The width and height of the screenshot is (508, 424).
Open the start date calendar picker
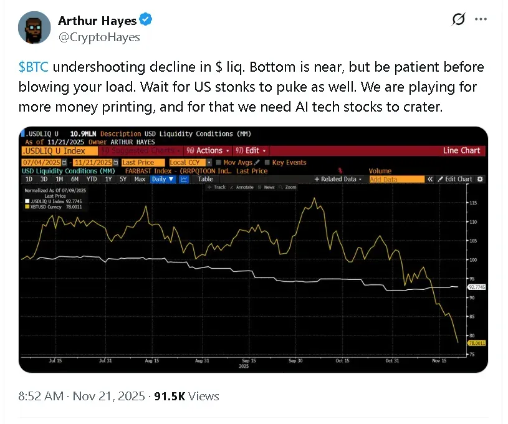coord(63,163)
